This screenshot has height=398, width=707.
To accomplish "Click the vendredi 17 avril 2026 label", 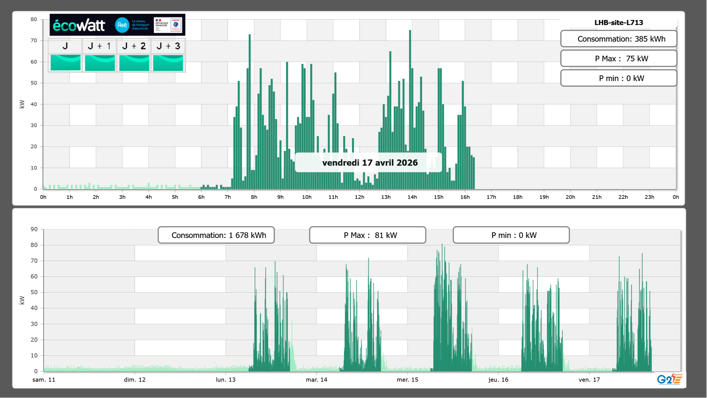I will (370, 163).
